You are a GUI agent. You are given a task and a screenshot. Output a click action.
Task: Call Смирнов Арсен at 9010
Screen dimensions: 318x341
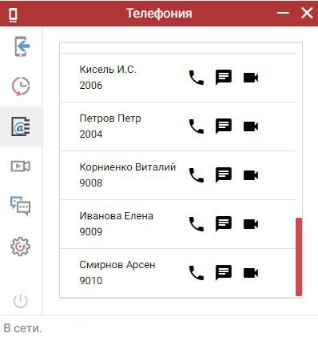(x=197, y=273)
